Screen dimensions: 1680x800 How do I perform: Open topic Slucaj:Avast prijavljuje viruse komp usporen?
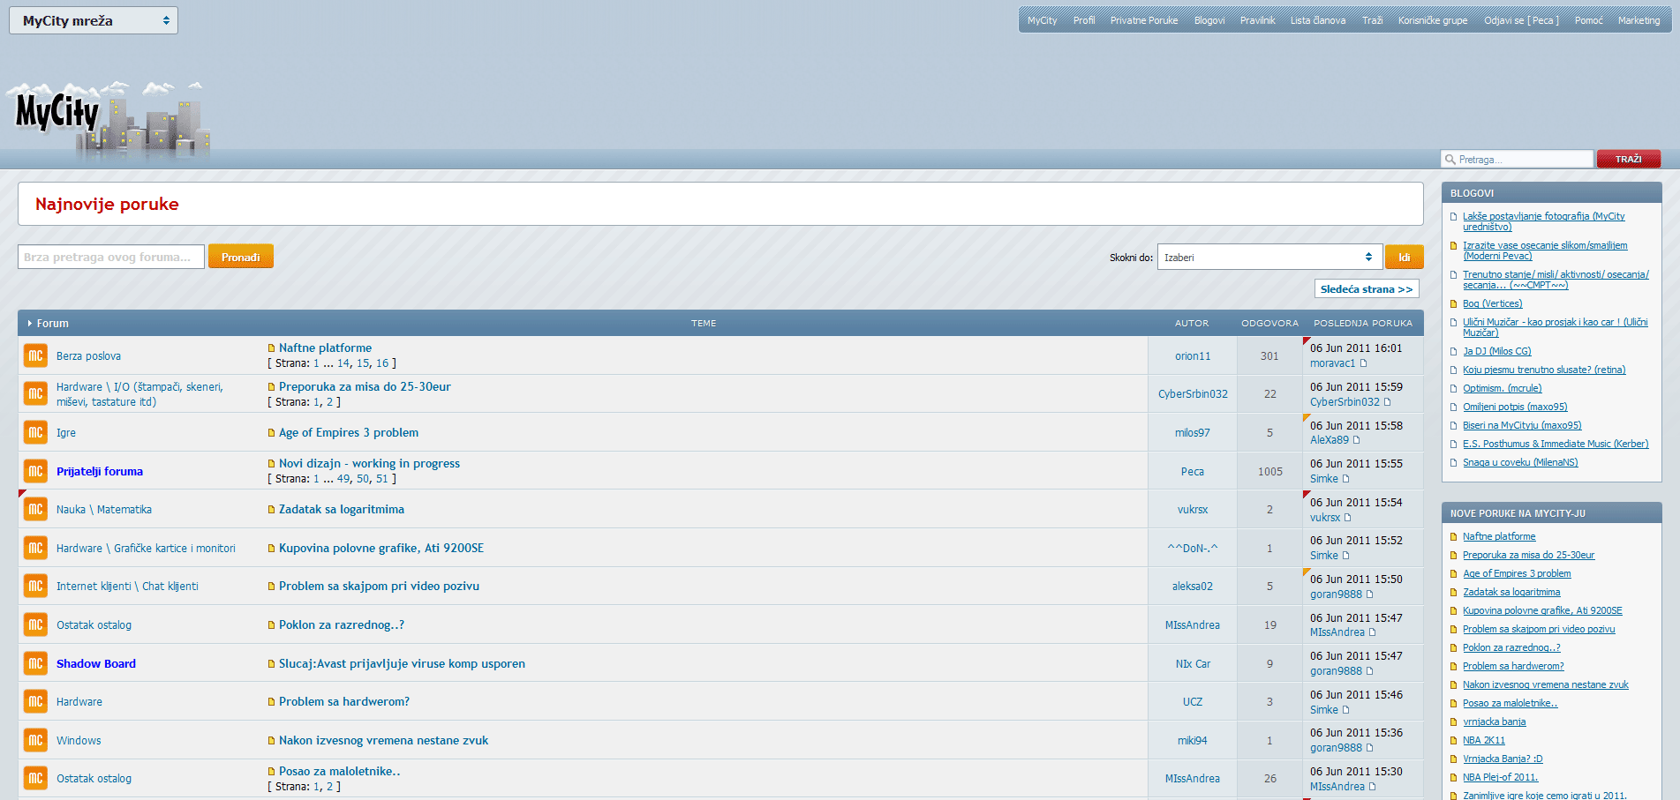click(402, 663)
